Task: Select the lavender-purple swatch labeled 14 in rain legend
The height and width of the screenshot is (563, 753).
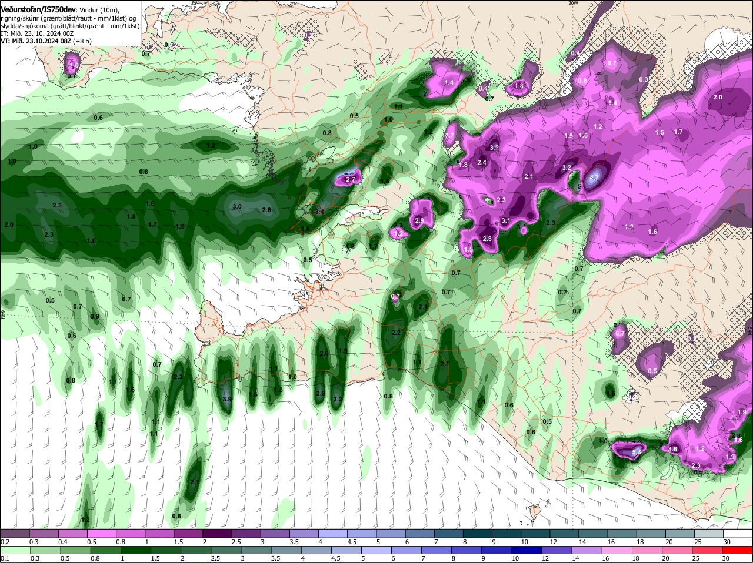Action: [588, 550]
